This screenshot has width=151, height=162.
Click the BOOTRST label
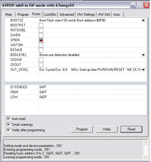[18, 25]
